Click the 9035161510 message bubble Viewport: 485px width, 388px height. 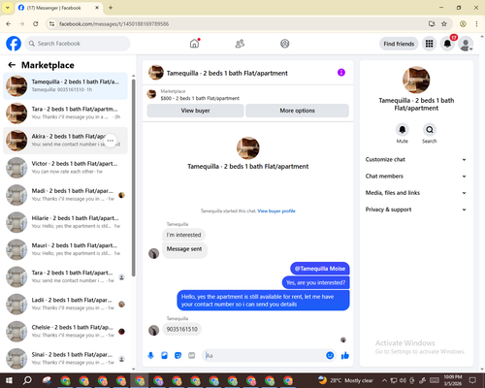pyautogui.click(x=181, y=329)
